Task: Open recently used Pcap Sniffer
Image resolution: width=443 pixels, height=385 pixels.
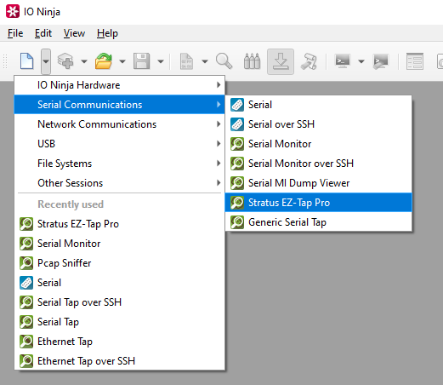Action: tap(119, 263)
